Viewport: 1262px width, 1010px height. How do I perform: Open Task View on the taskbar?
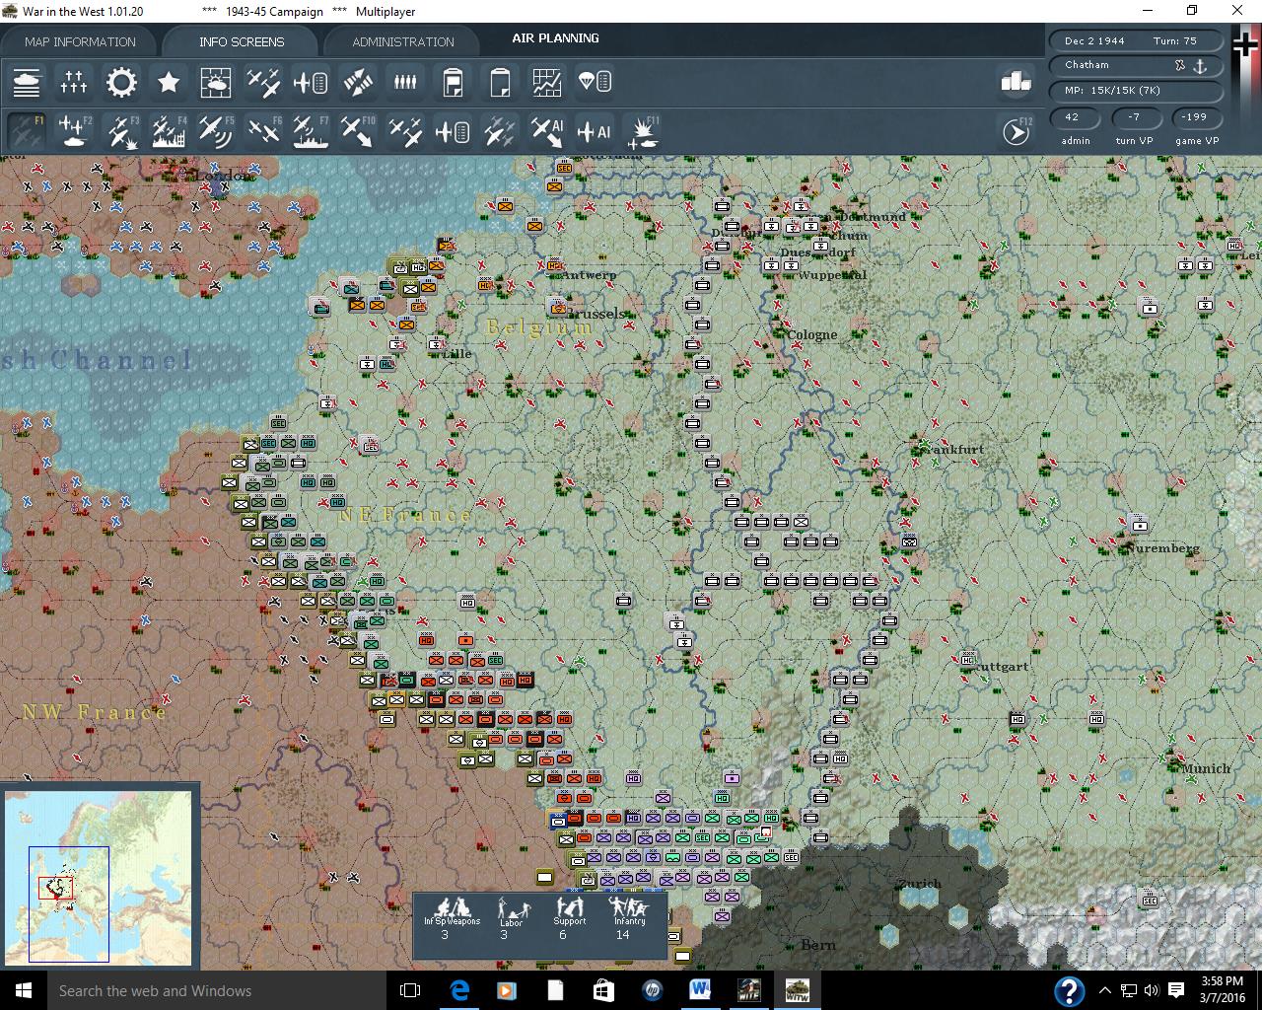pyautogui.click(x=410, y=990)
